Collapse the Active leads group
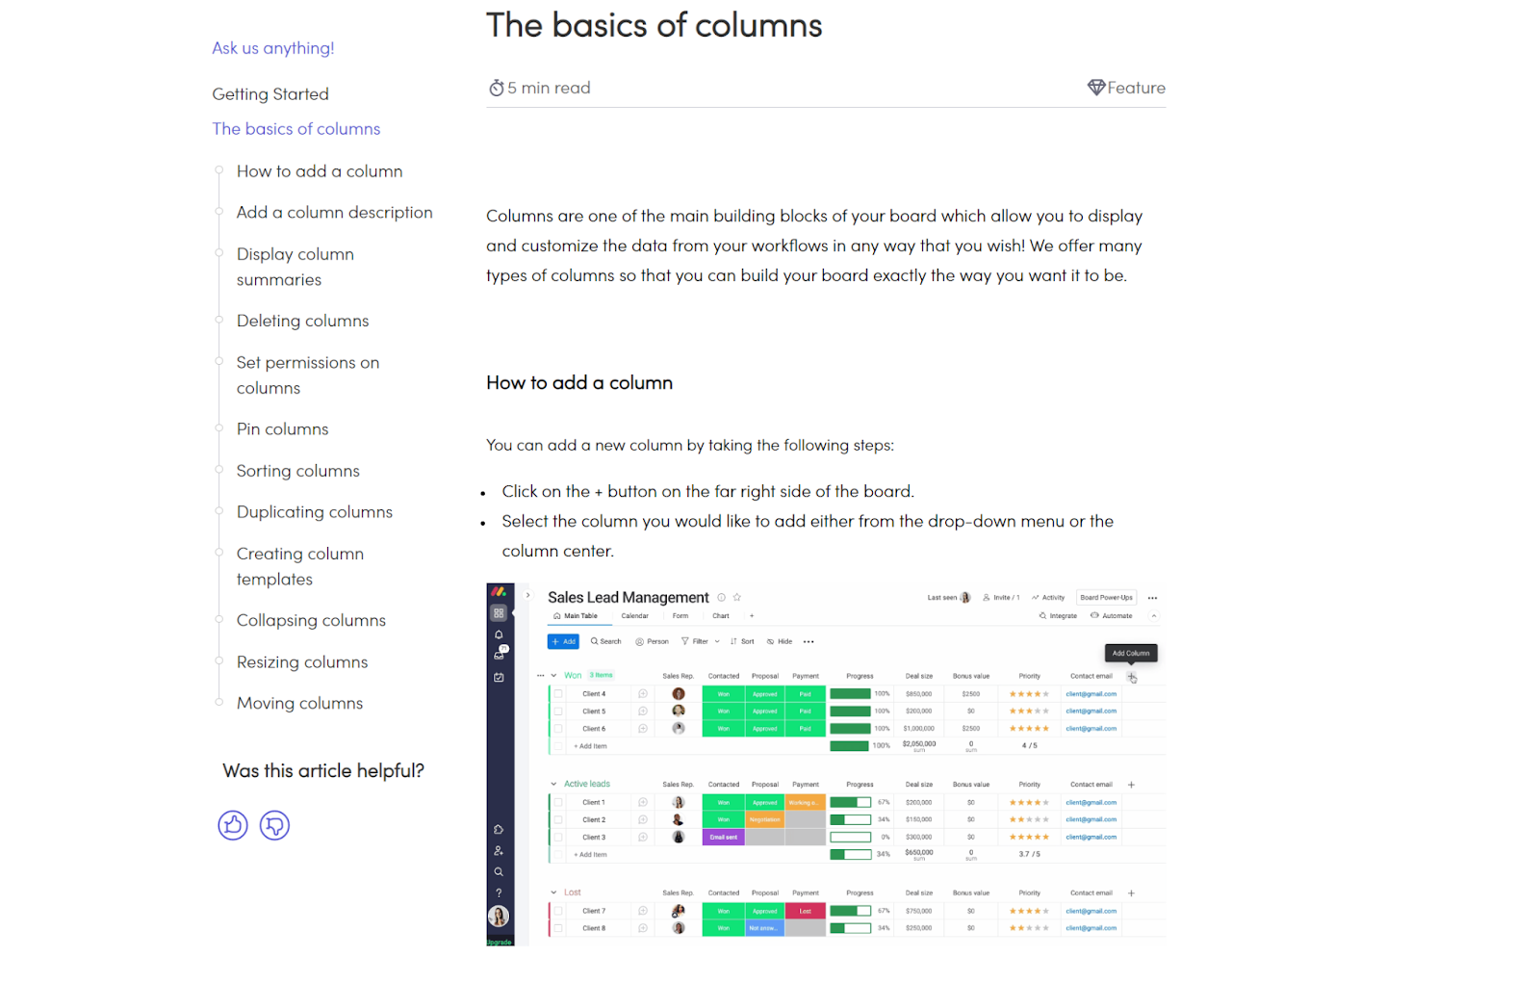 [x=553, y=784]
